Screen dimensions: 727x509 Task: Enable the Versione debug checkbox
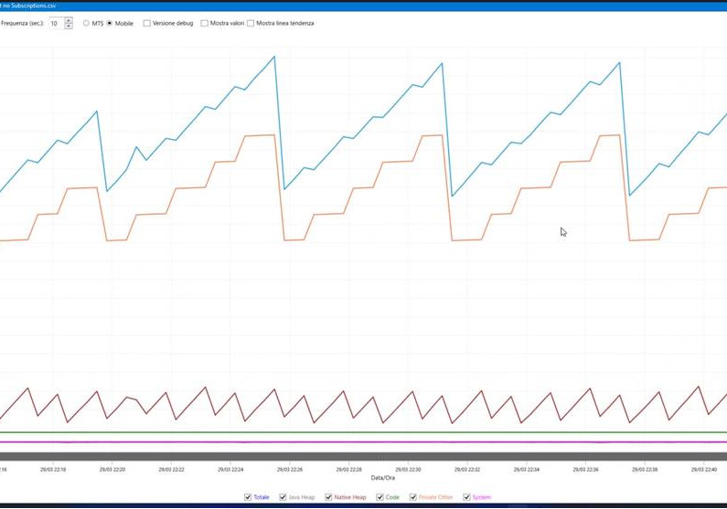coord(147,23)
